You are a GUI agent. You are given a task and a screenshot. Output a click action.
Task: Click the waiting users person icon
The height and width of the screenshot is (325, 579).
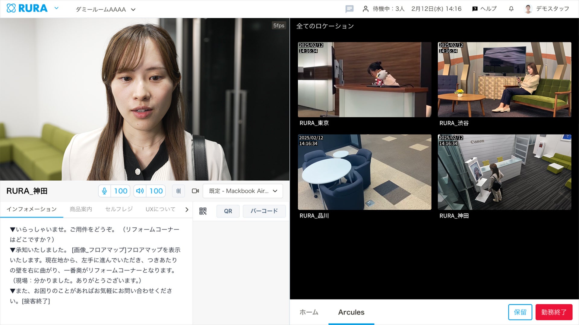tap(365, 9)
